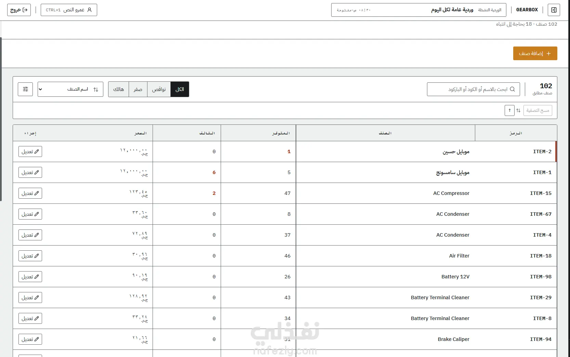Click the ascending sort arrow button
570x357 pixels.
pos(509,110)
